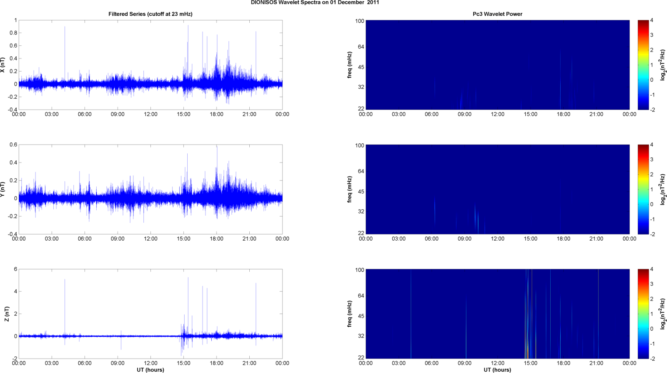Image resolution: width=667 pixels, height=373 pixels.
Task: Click the '12:00' tick under the middle spectrogram
Action: pyautogui.click(x=497, y=239)
